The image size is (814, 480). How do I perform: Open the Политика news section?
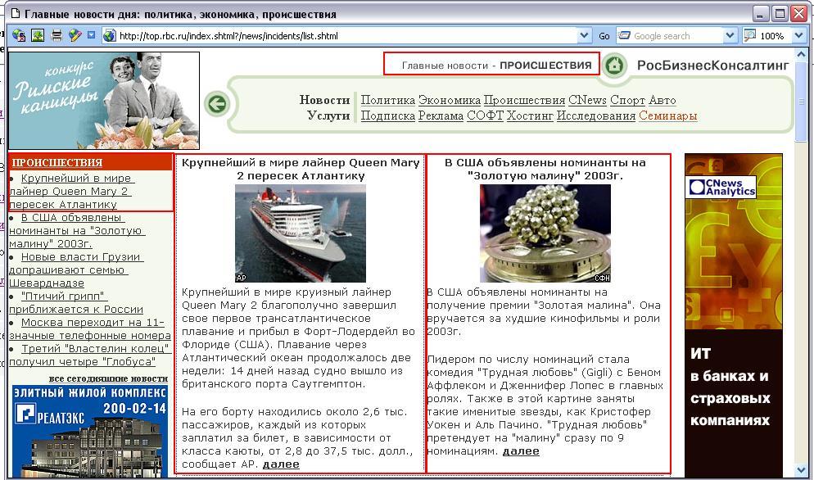(387, 100)
